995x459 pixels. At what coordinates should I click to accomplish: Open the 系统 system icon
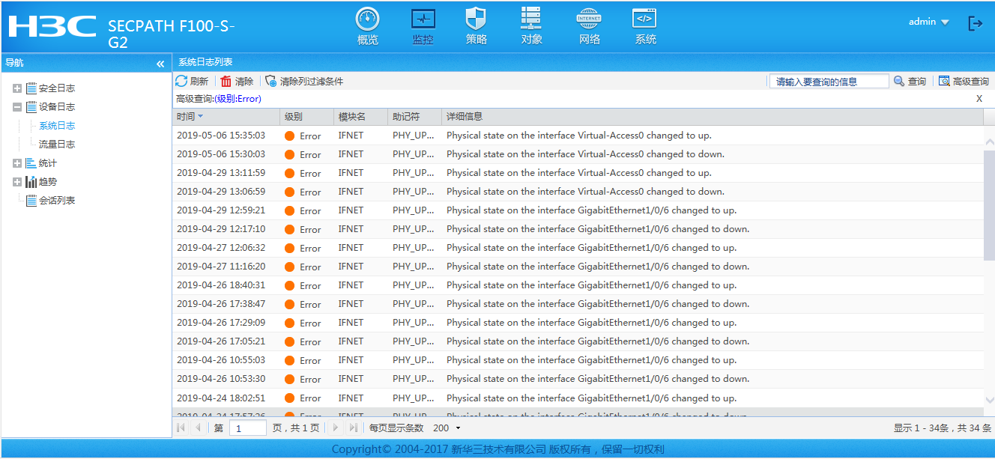coord(645,26)
